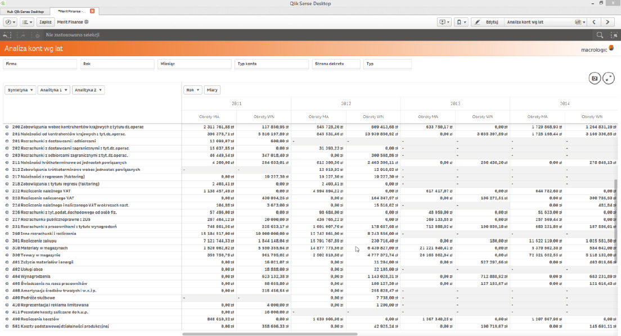Open the Rok column dimension dropdown

point(193,90)
